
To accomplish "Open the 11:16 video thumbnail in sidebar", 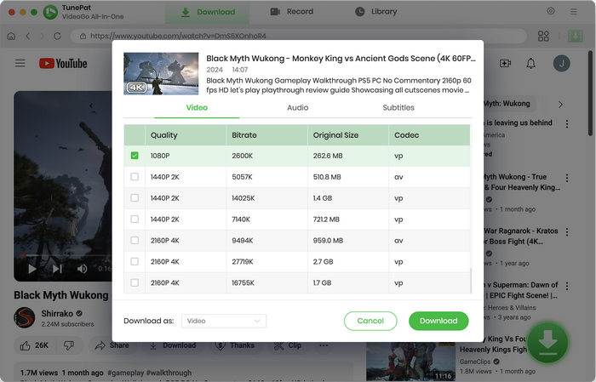I will pos(410,362).
